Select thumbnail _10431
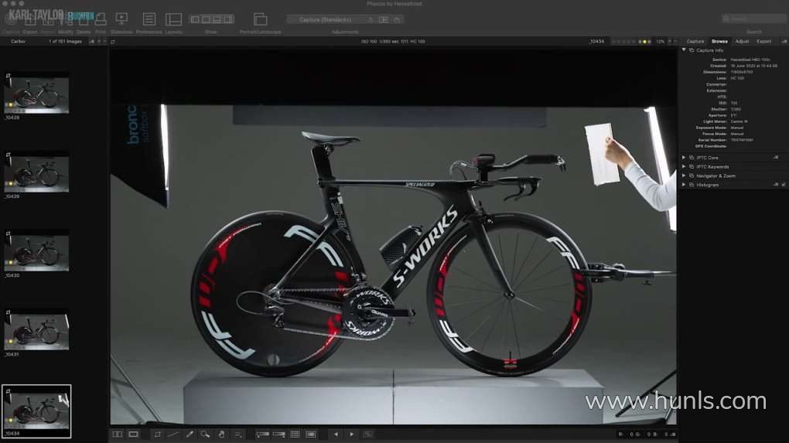The height and width of the screenshot is (443, 789). (36, 332)
